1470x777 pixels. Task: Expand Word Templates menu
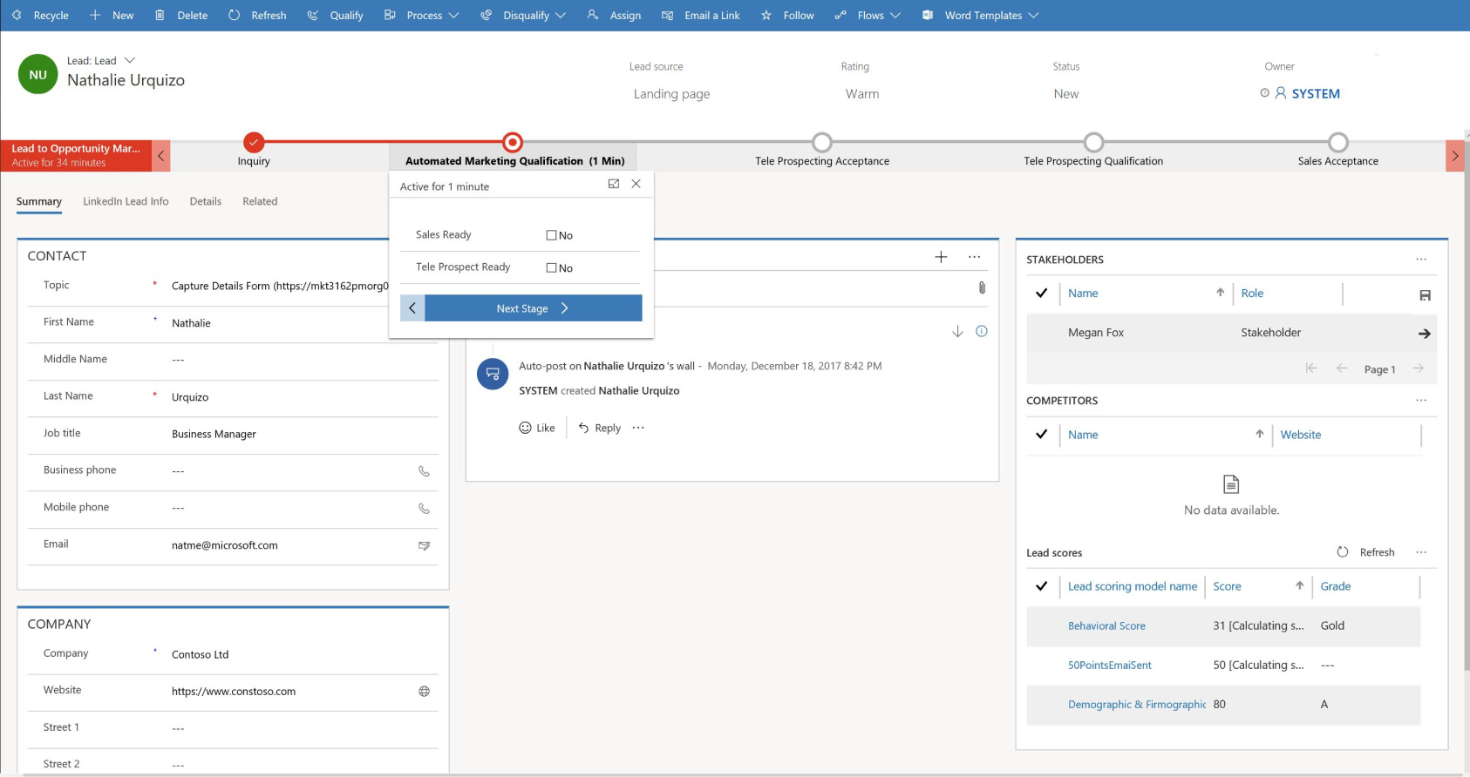(981, 16)
